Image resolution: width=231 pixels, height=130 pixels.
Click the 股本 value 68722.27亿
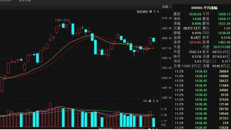pyautogui.click(x=221, y=52)
